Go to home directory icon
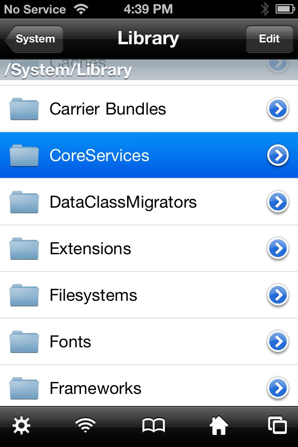 click(x=219, y=426)
